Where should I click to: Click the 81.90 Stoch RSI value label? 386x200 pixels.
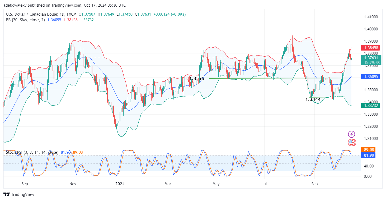point(369,155)
